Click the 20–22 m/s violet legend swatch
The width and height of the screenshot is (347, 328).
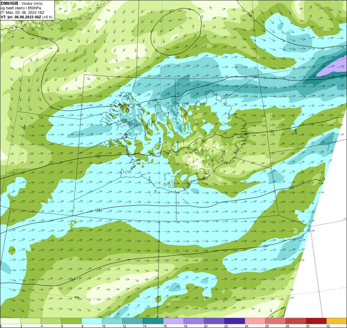pyautogui.click(x=214, y=321)
